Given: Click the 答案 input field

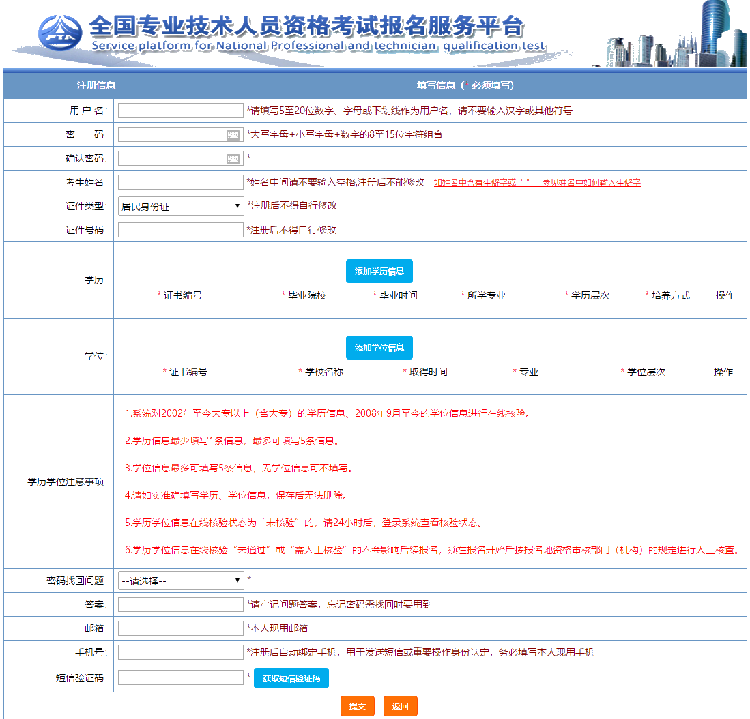Looking at the screenshot, I should pos(180,604).
